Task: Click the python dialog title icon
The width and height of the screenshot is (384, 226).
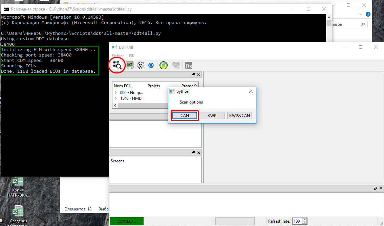Action: click(172, 91)
